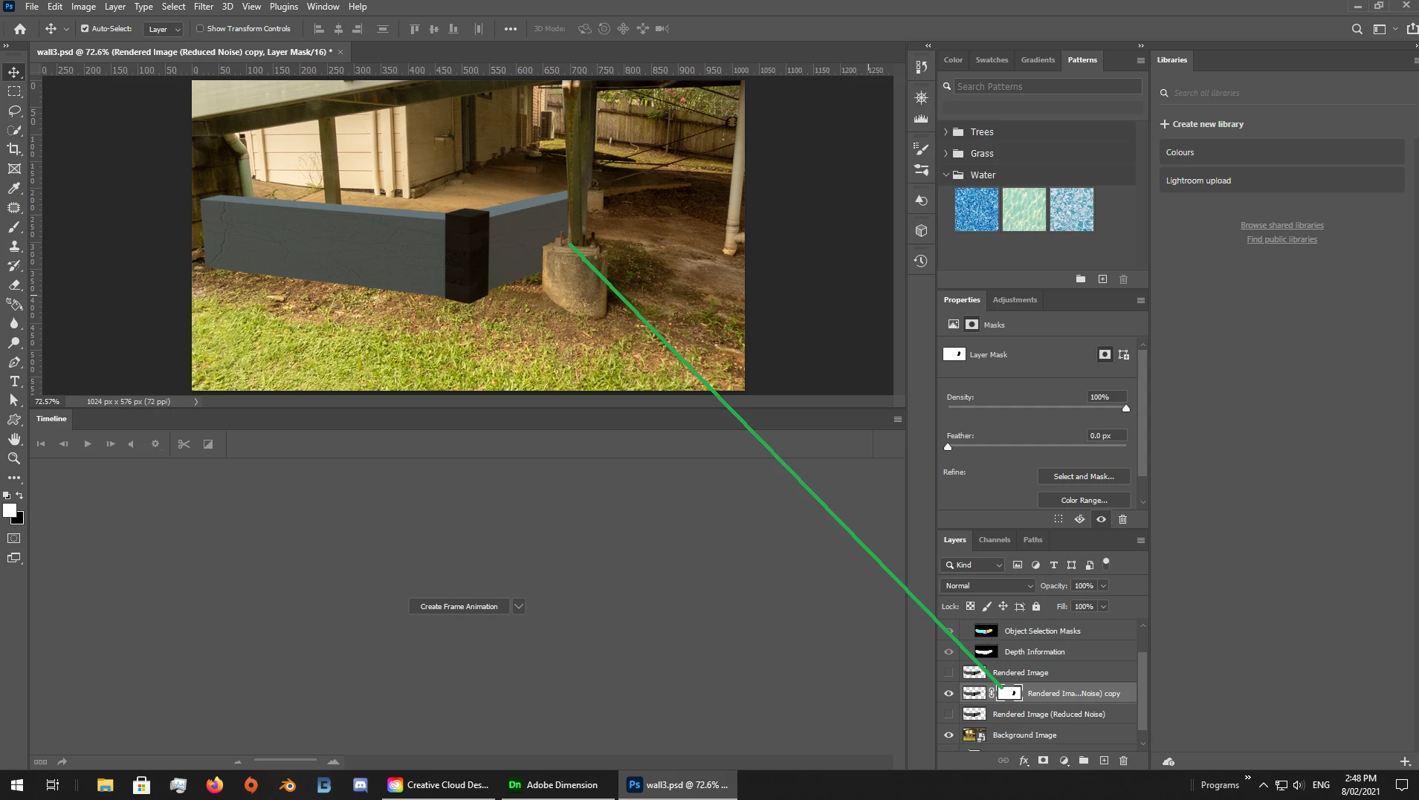This screenshot has width=1419, height=800.
Task: Hide the Object Selection Masks layer
Action: click(x=948, y=631)
